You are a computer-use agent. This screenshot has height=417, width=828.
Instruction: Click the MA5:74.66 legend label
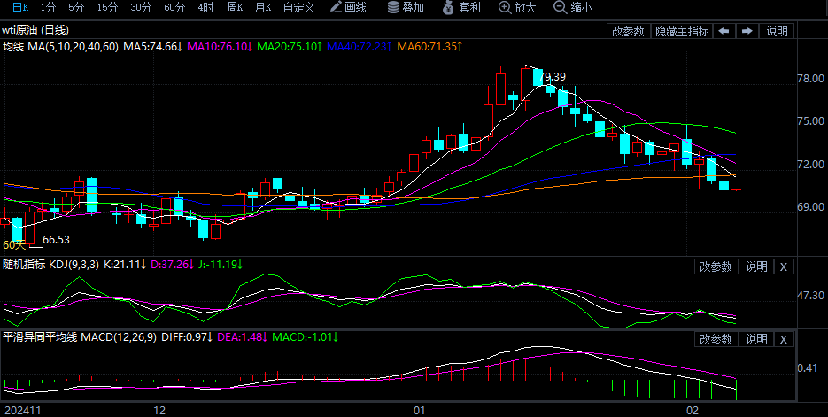tap(151, 46)
